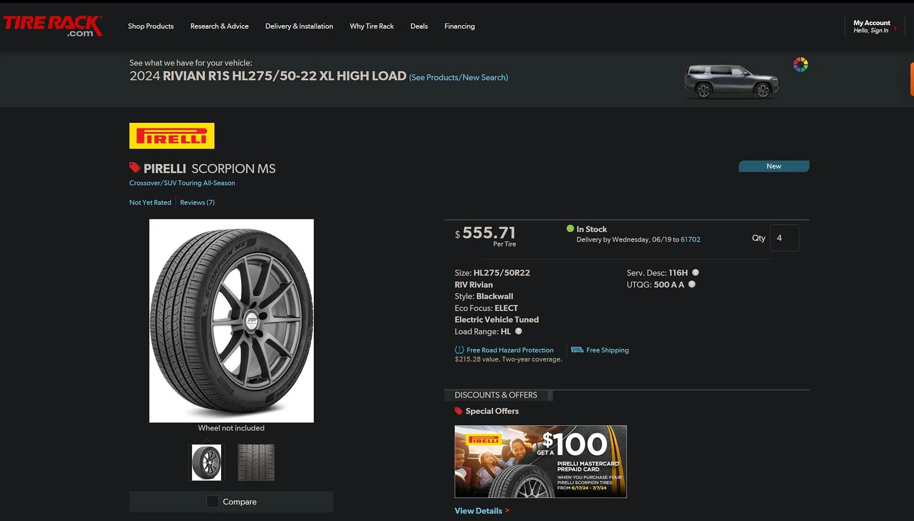The image size is (914, 521).
Task: Click the Free Shipping truck icon
Action: pyautogui.click(x=577, y=350)
